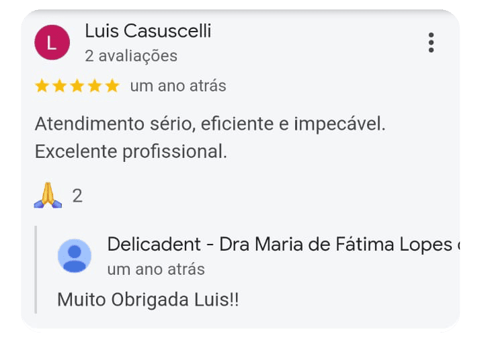Click the "Atendimento sério, eficiente e impecável" text
This screenshot has height=342, width=482.
tap(210, 124)
